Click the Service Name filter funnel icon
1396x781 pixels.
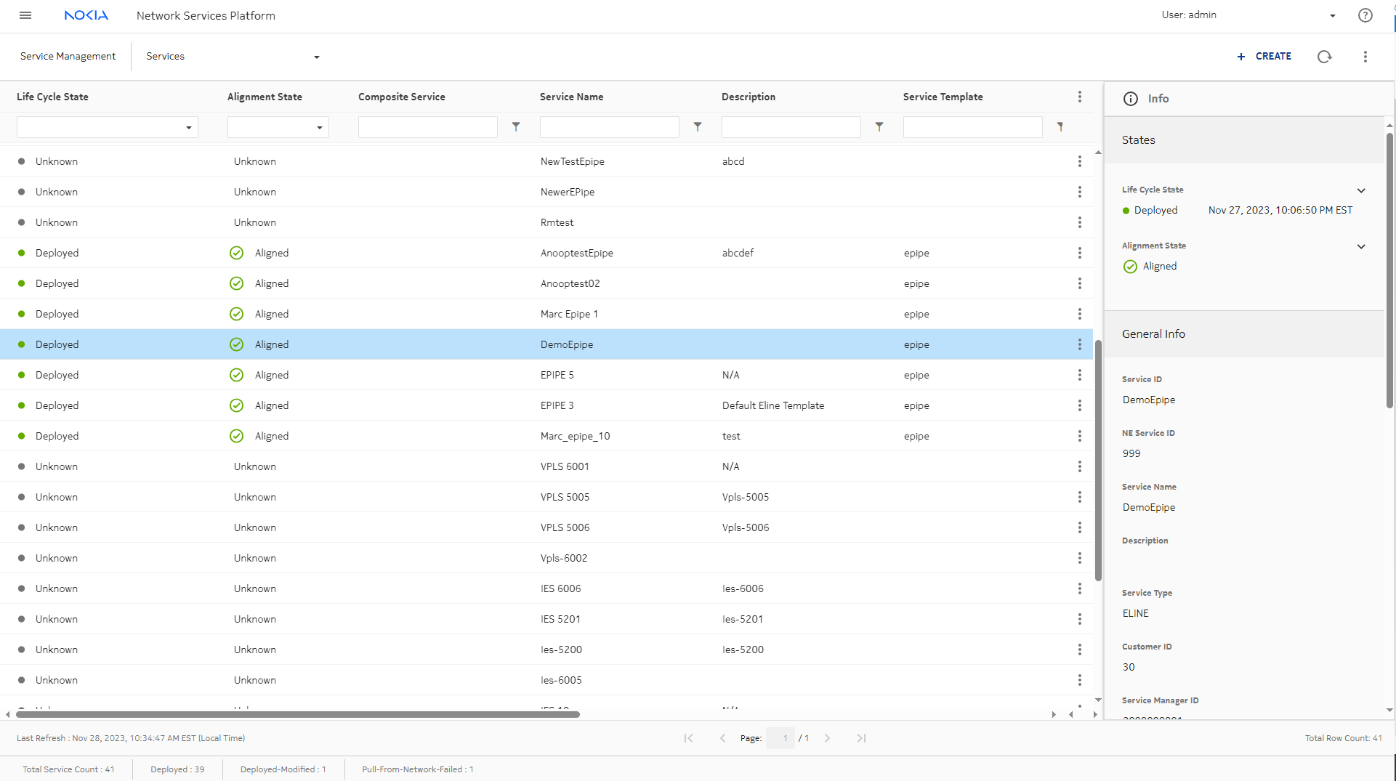click(x=698, y=127)
